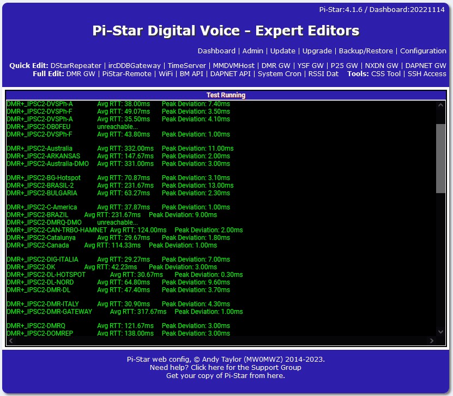Select DMR+_IPSC2-BULGARIA entry
The height and width of the screenshot is (396, 453).
pos(118,193)
